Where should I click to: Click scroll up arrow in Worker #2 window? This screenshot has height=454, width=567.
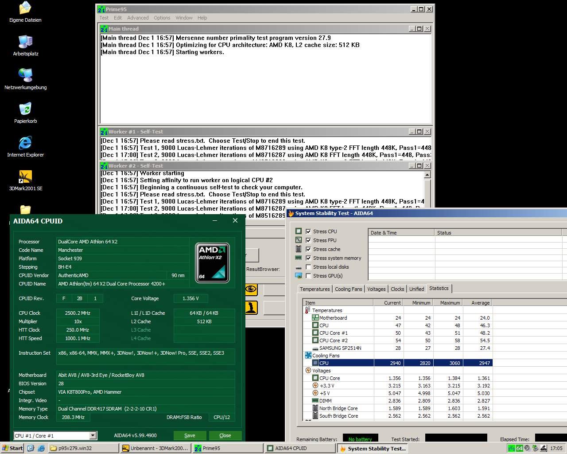tap(427, 175)
